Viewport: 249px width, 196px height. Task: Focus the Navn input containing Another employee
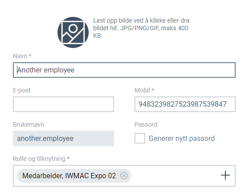coord(124,70)
